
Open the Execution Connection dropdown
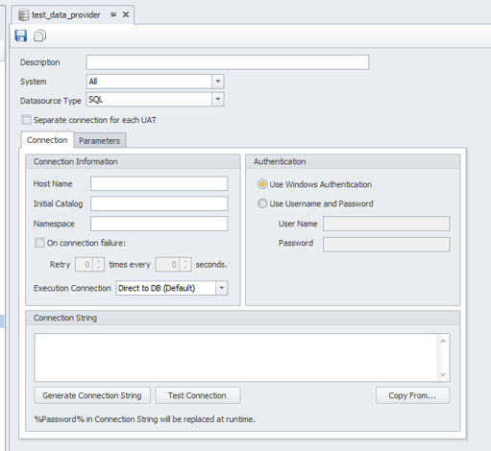coord(222,288)
